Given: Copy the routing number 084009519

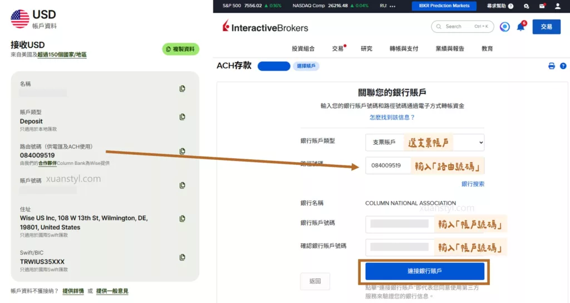Looking at the screenshot, I should tap(182, 150).
